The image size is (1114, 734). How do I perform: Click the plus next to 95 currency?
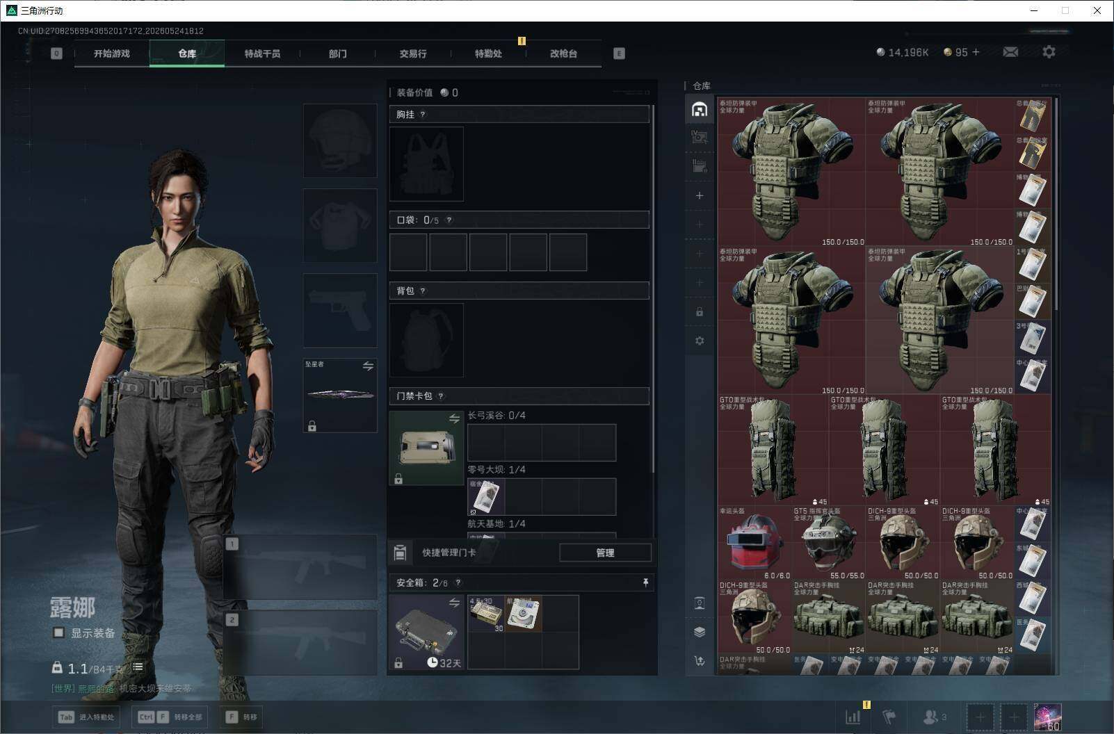click(976, 52)
